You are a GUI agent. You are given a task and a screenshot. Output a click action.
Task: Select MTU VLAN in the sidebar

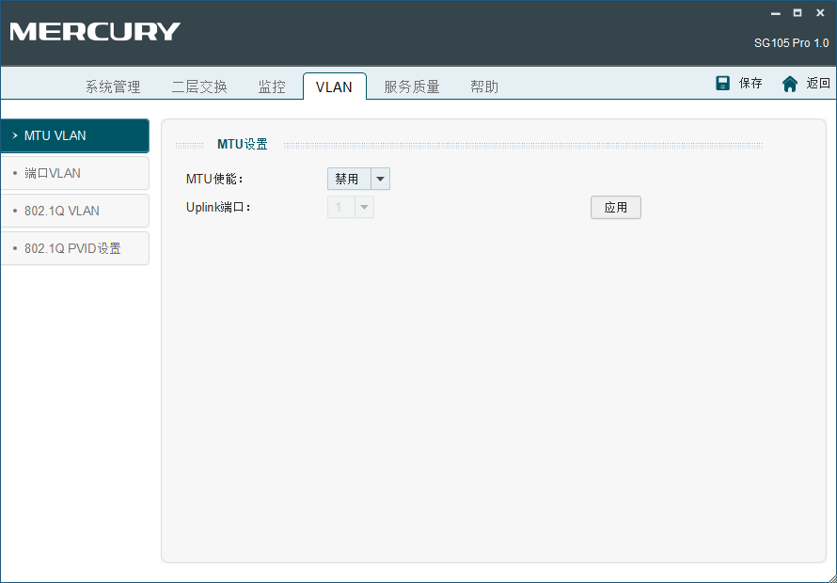[x=75, y=135]
